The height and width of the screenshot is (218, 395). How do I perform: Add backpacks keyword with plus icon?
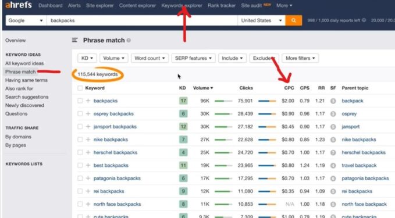[x=88, y=101]
